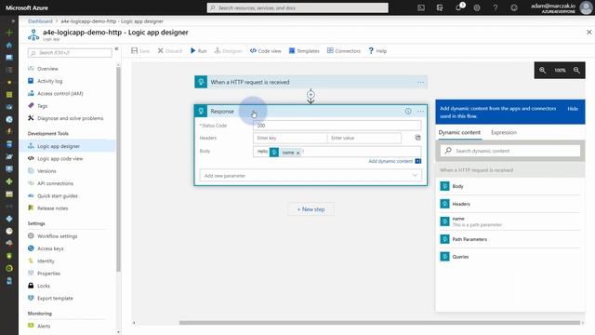595x335 pixels.
Task: Open the Activity log page
Action: pyautogui.click(x=49, y=81)
